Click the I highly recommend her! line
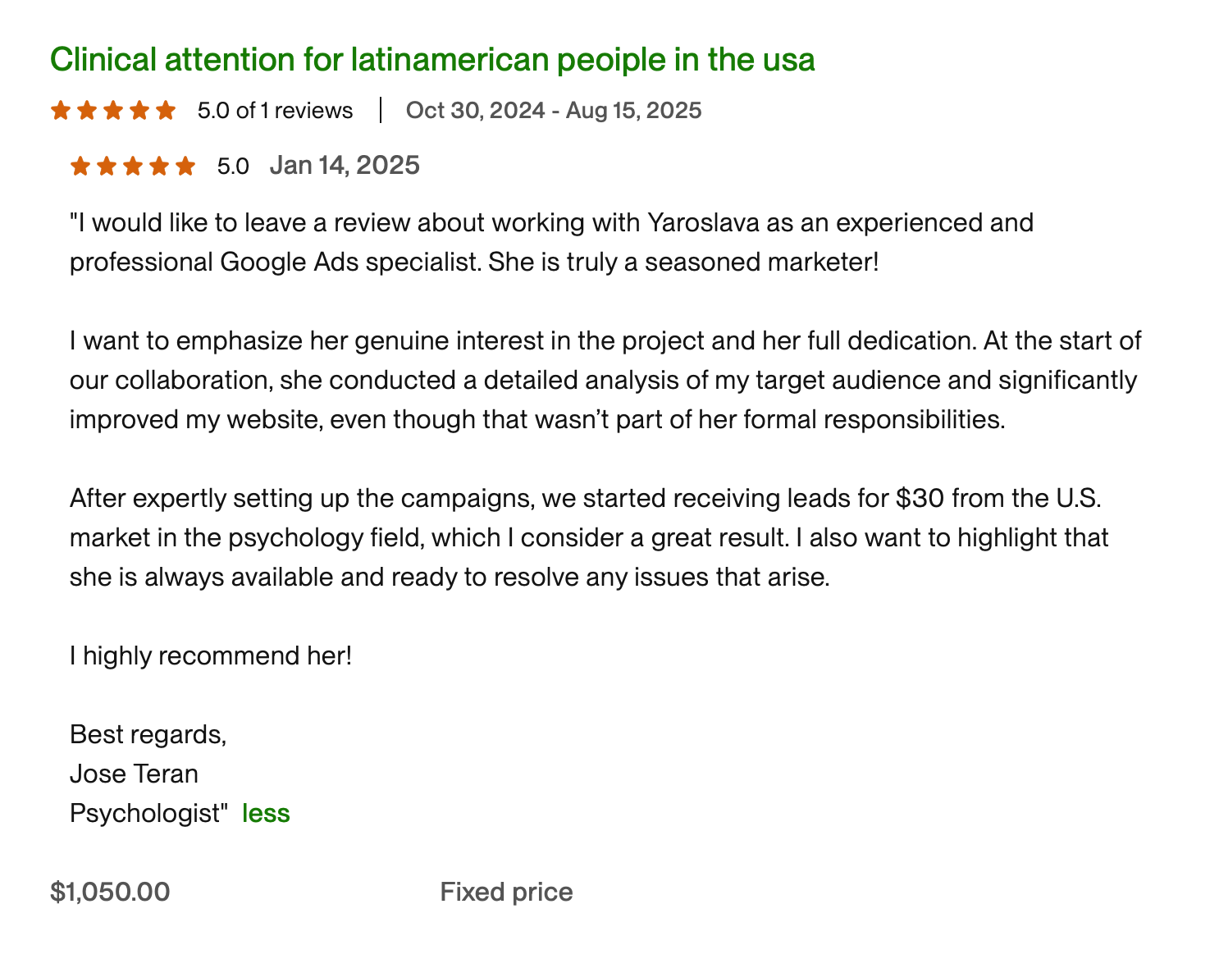 point(211,655)
